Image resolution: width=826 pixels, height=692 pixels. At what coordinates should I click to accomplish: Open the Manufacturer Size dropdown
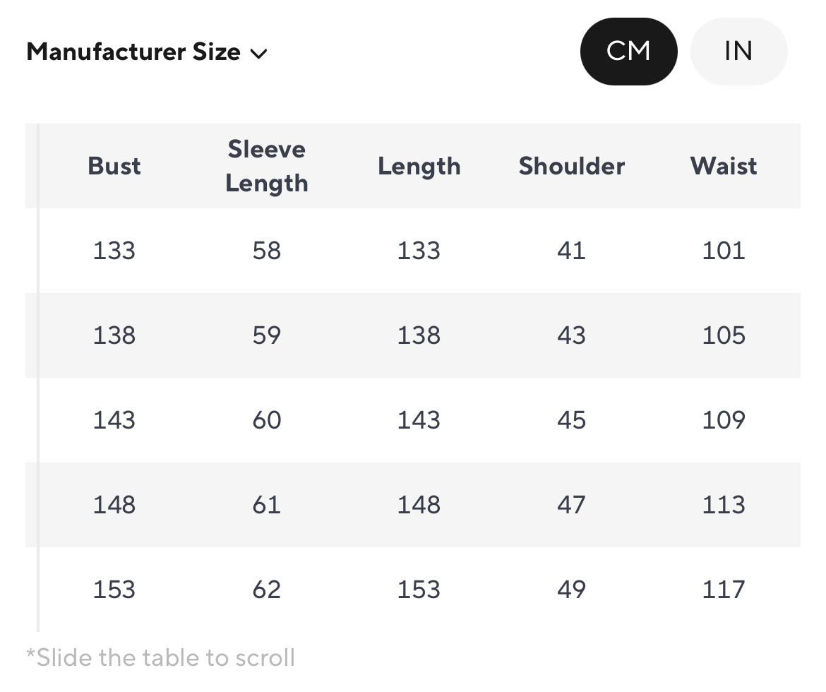coord(133,52)
